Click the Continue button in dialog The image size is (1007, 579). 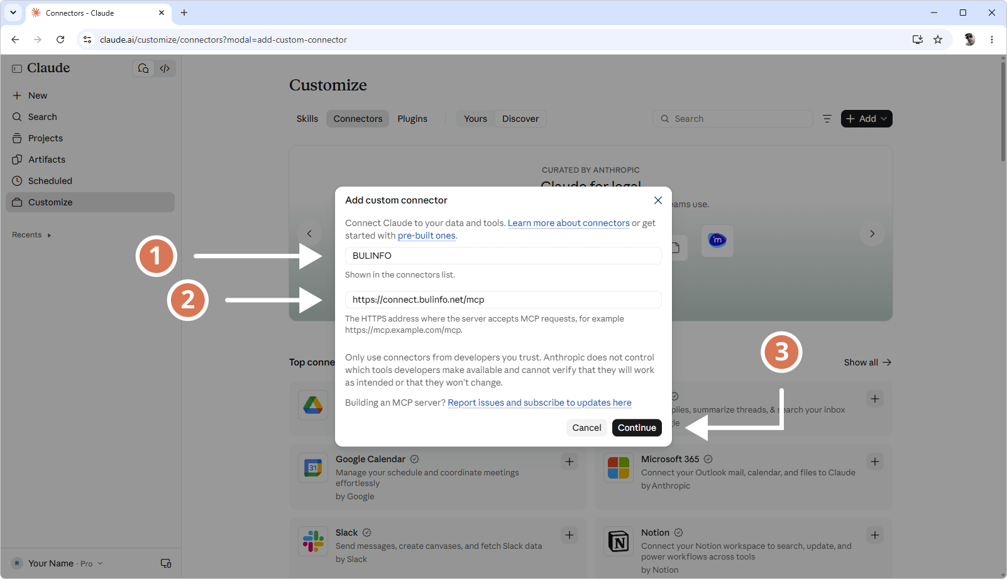(x=637, y=428)
